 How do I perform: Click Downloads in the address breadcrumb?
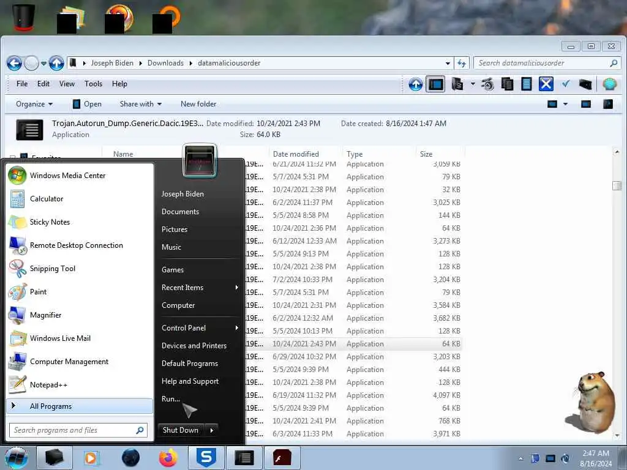(x=165, y=63)
